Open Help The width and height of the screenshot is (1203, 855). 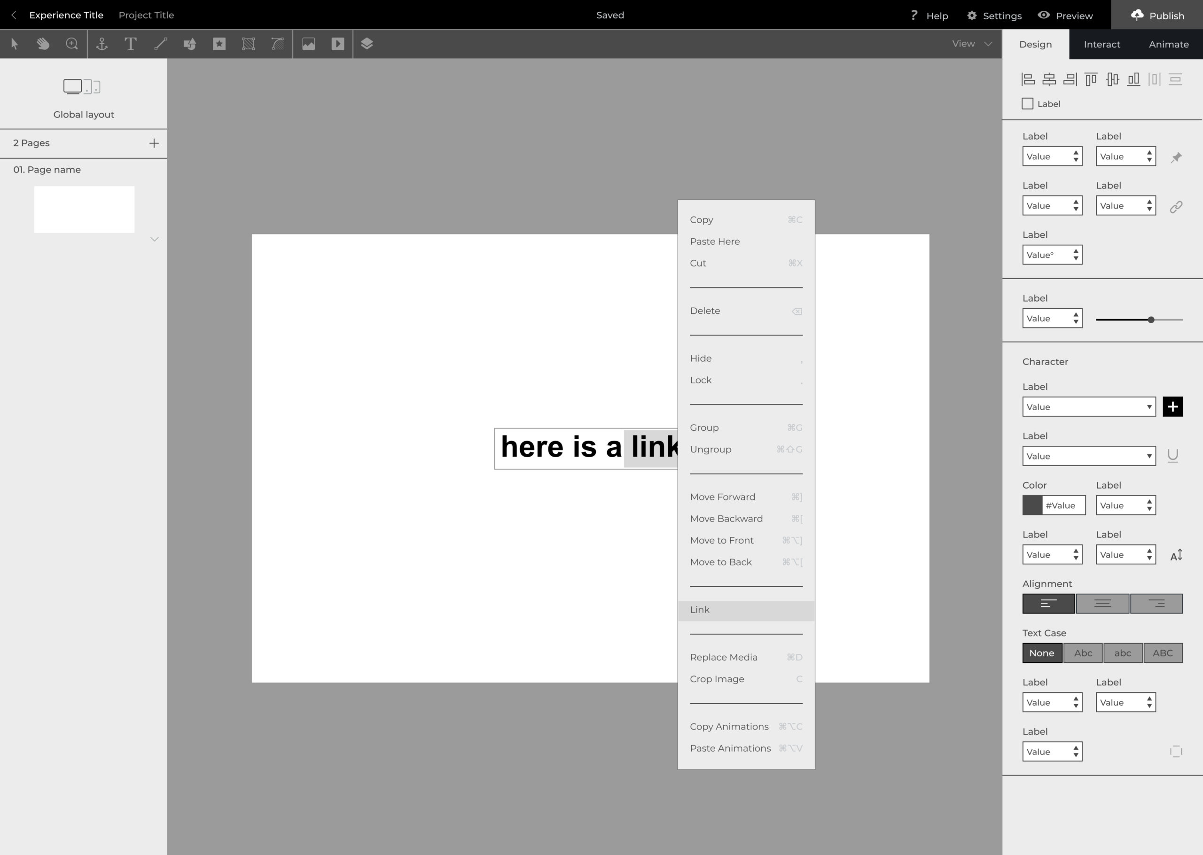929,16
